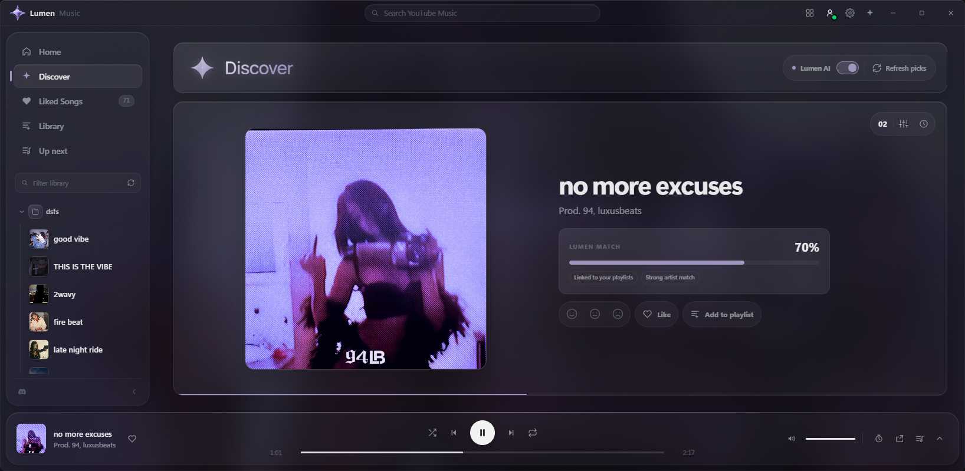This screenshot has width=965, height=471.
Task: Open the late night ride playlist
Action: point(83,350)
